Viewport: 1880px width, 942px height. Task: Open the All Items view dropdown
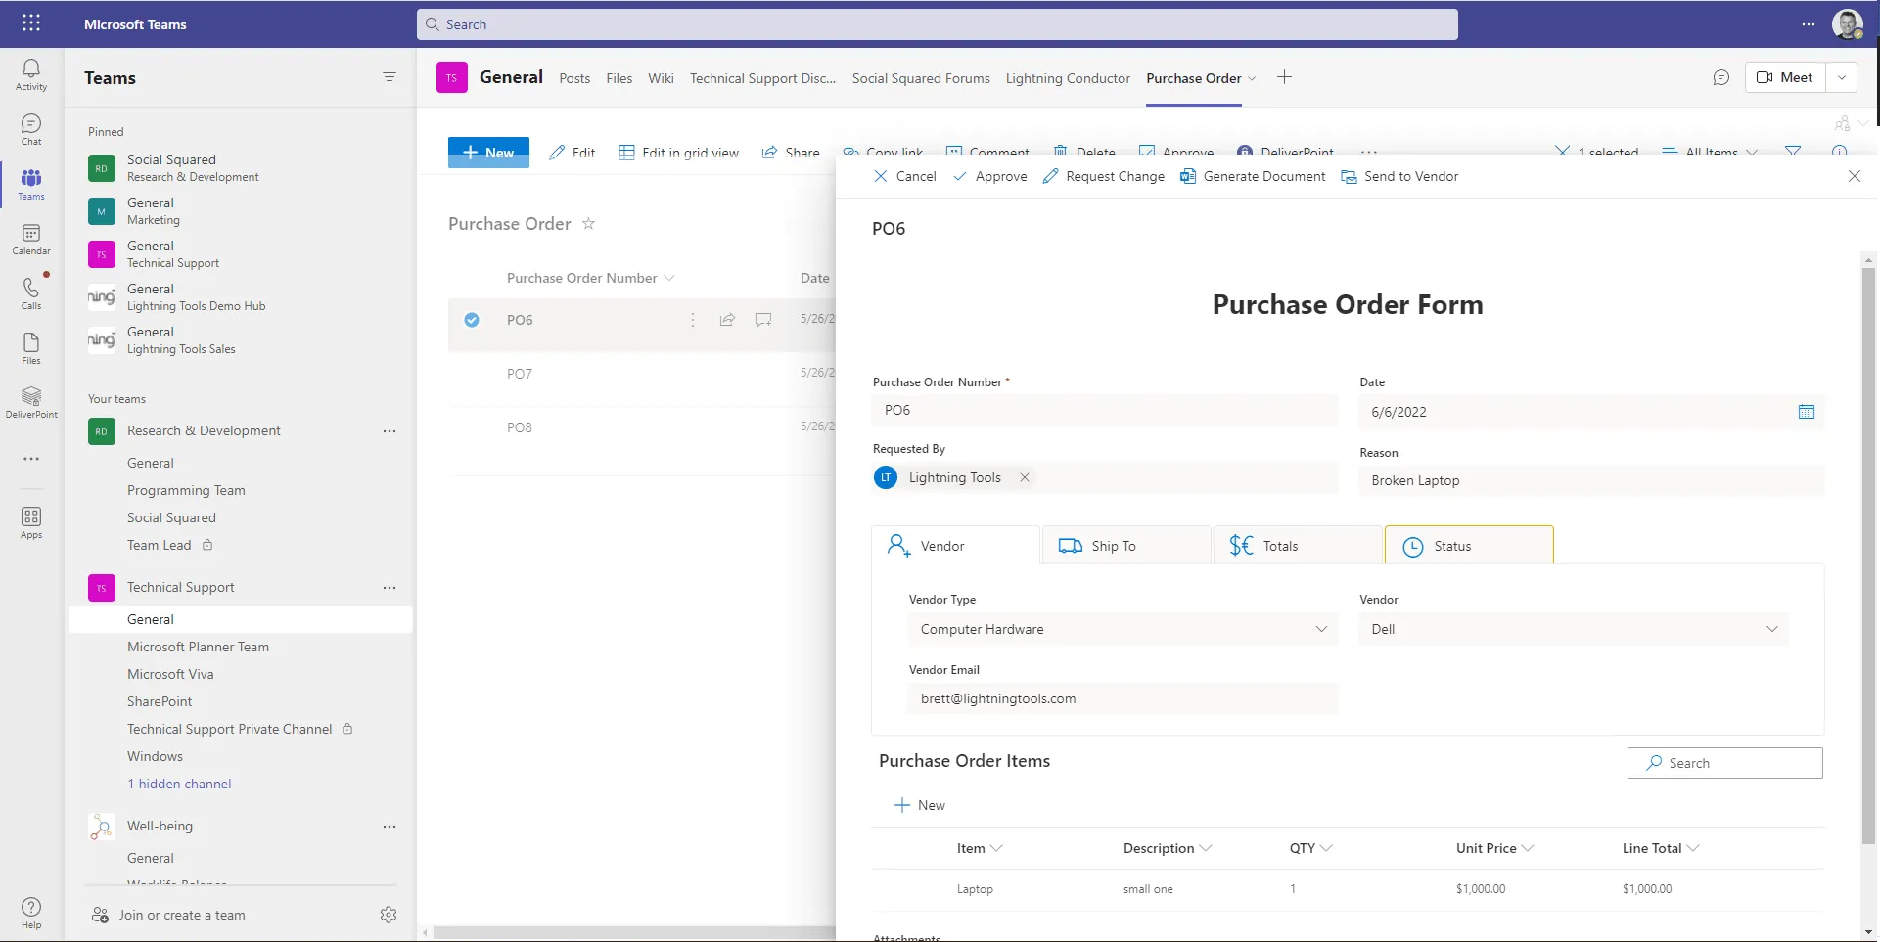[x=1711, y=152]
